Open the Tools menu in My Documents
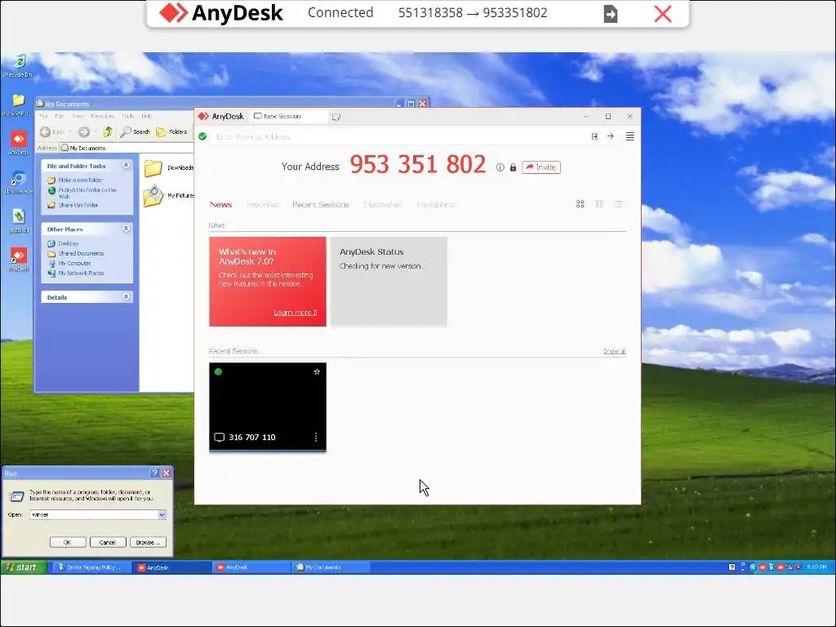 tap(127, 116)
